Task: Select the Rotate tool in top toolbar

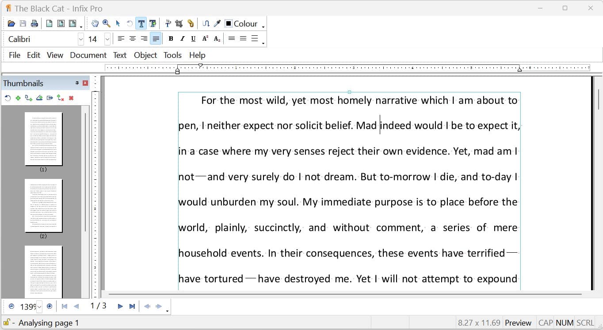Action: 130,24
